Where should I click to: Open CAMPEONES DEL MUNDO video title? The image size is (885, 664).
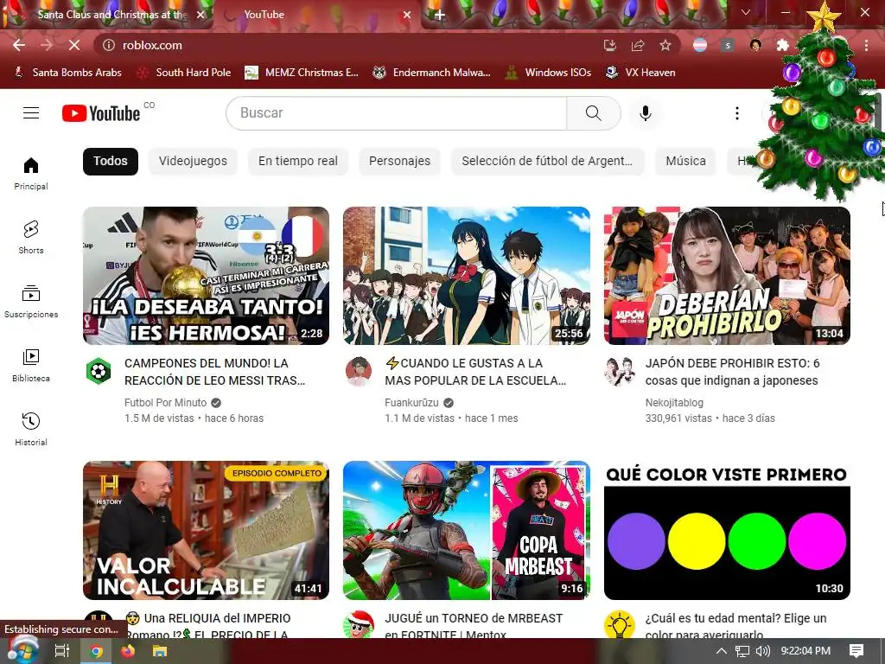click(214, 372)
